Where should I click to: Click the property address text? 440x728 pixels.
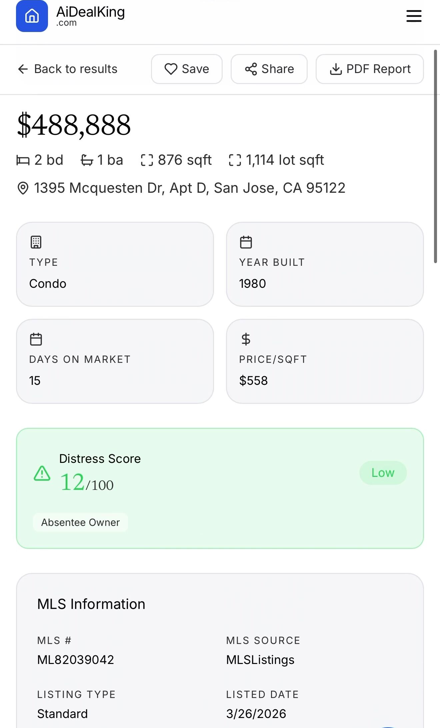pyautogui.click(x=189, y=188)
